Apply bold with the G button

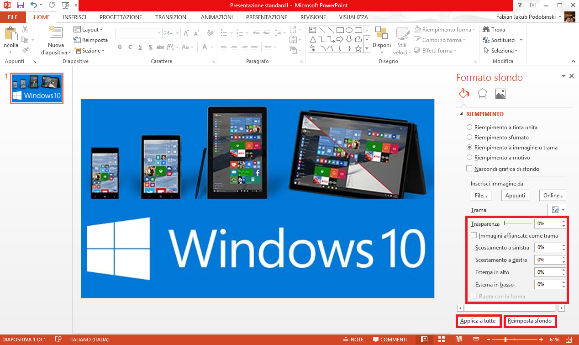(120, 47)
